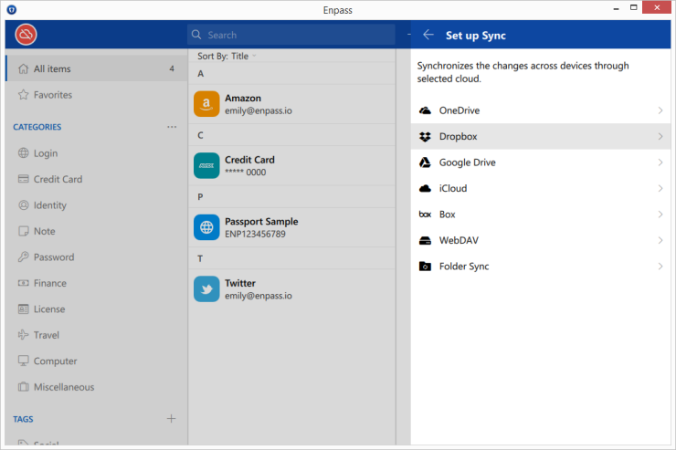Click the Credit Card category icon

pos(23,179)
